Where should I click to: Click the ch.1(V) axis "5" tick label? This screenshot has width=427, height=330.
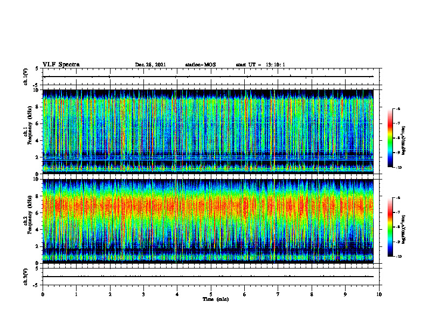coord(37,68)
